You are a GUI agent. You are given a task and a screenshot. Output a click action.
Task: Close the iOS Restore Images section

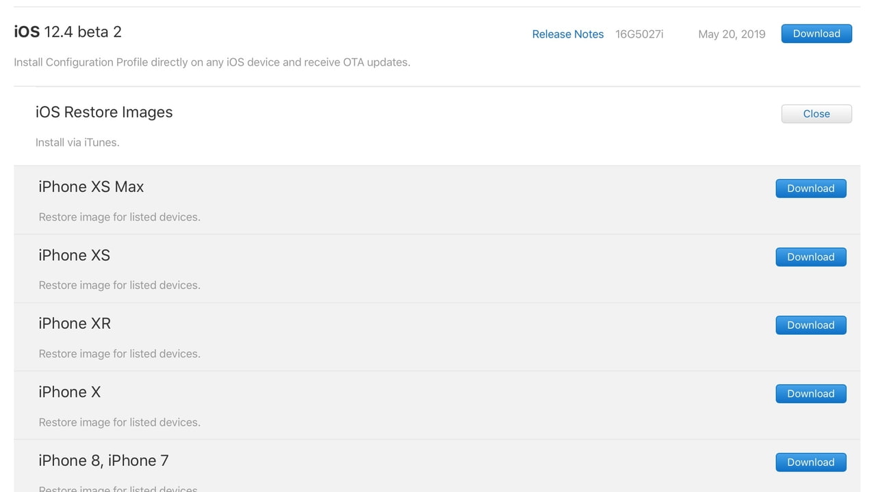coord(816,113)
